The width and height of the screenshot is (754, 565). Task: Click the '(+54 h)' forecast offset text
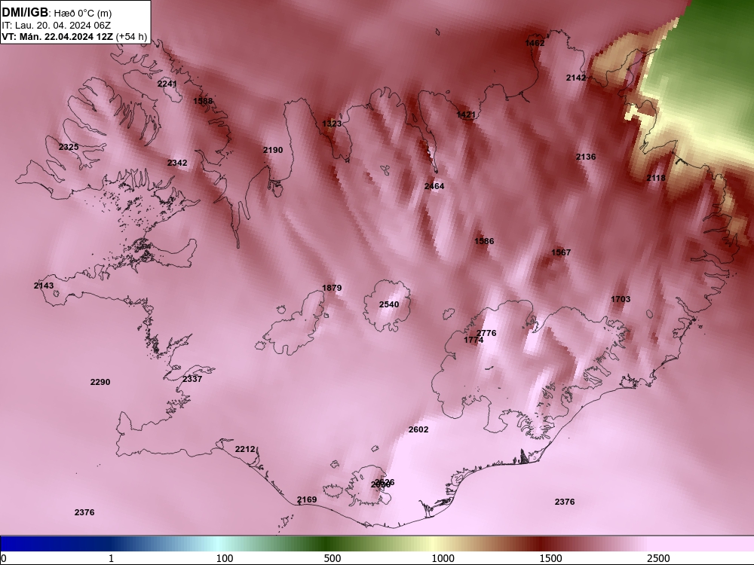tap(132, 36)
